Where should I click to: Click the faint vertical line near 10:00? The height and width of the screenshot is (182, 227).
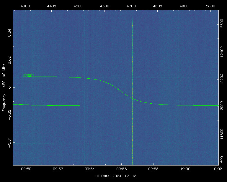click(180, 95)
